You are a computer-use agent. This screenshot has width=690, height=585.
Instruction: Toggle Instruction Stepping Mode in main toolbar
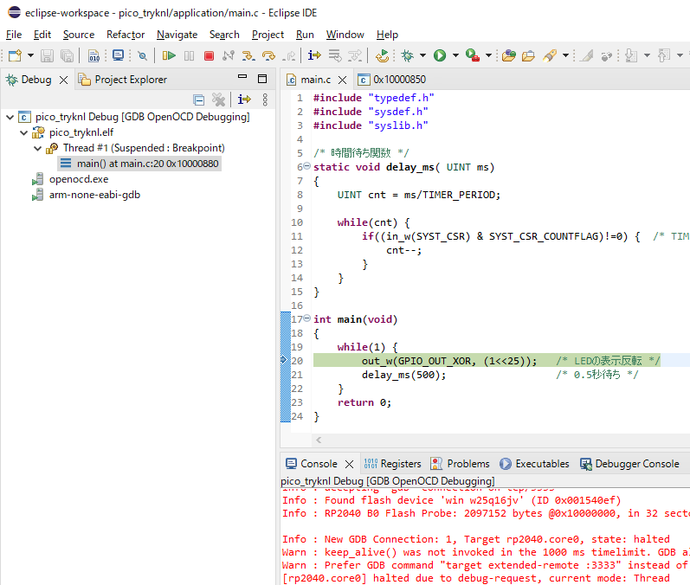313,55
